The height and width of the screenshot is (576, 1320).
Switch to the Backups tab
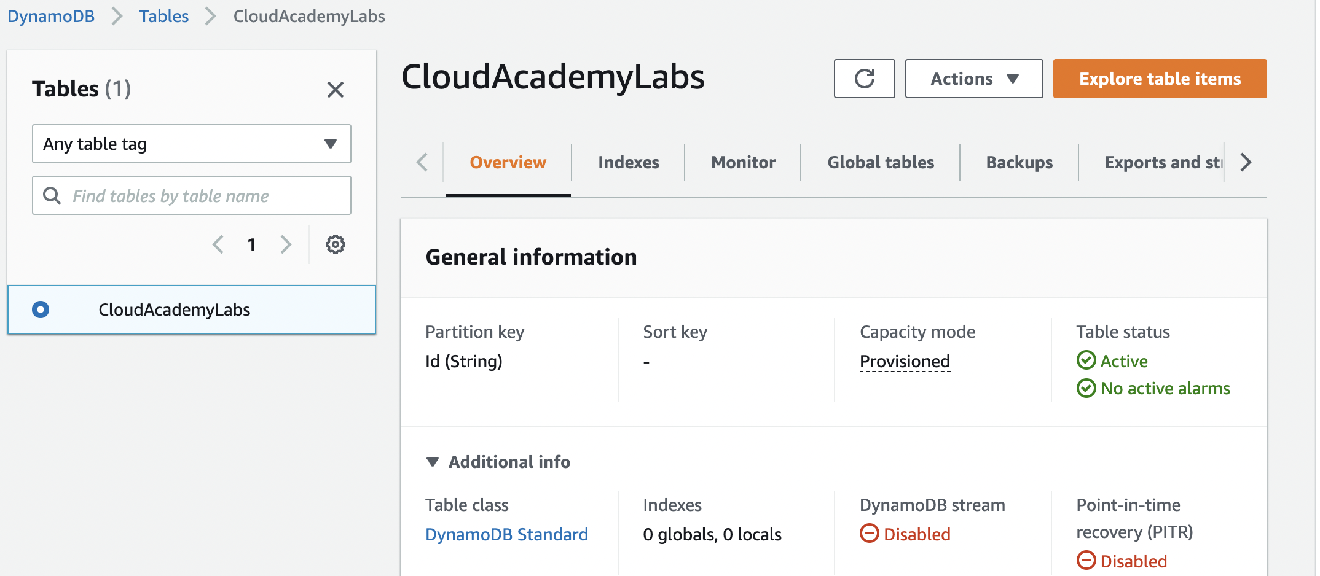(1019, 162)
